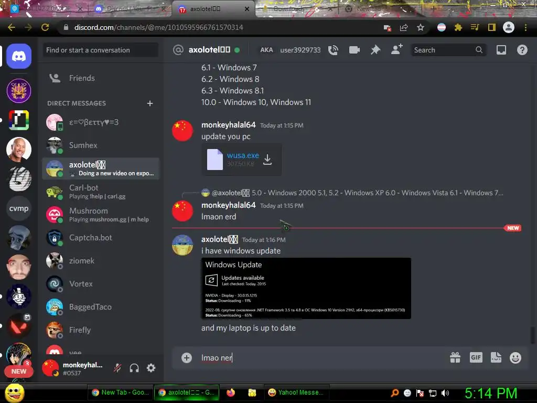The height and width of the screenshot is (403, 537).
Task: Open DM with ε=♡βεττγ♥=3
Action: click(x=101, y=122)
